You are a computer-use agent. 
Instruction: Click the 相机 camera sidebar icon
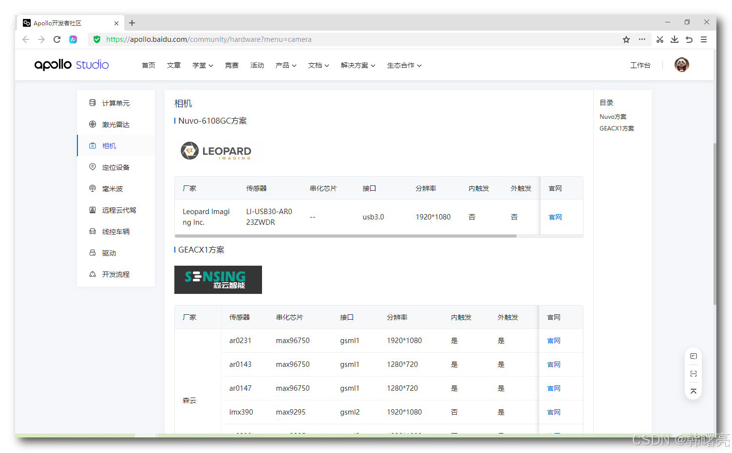pos(93,145)
